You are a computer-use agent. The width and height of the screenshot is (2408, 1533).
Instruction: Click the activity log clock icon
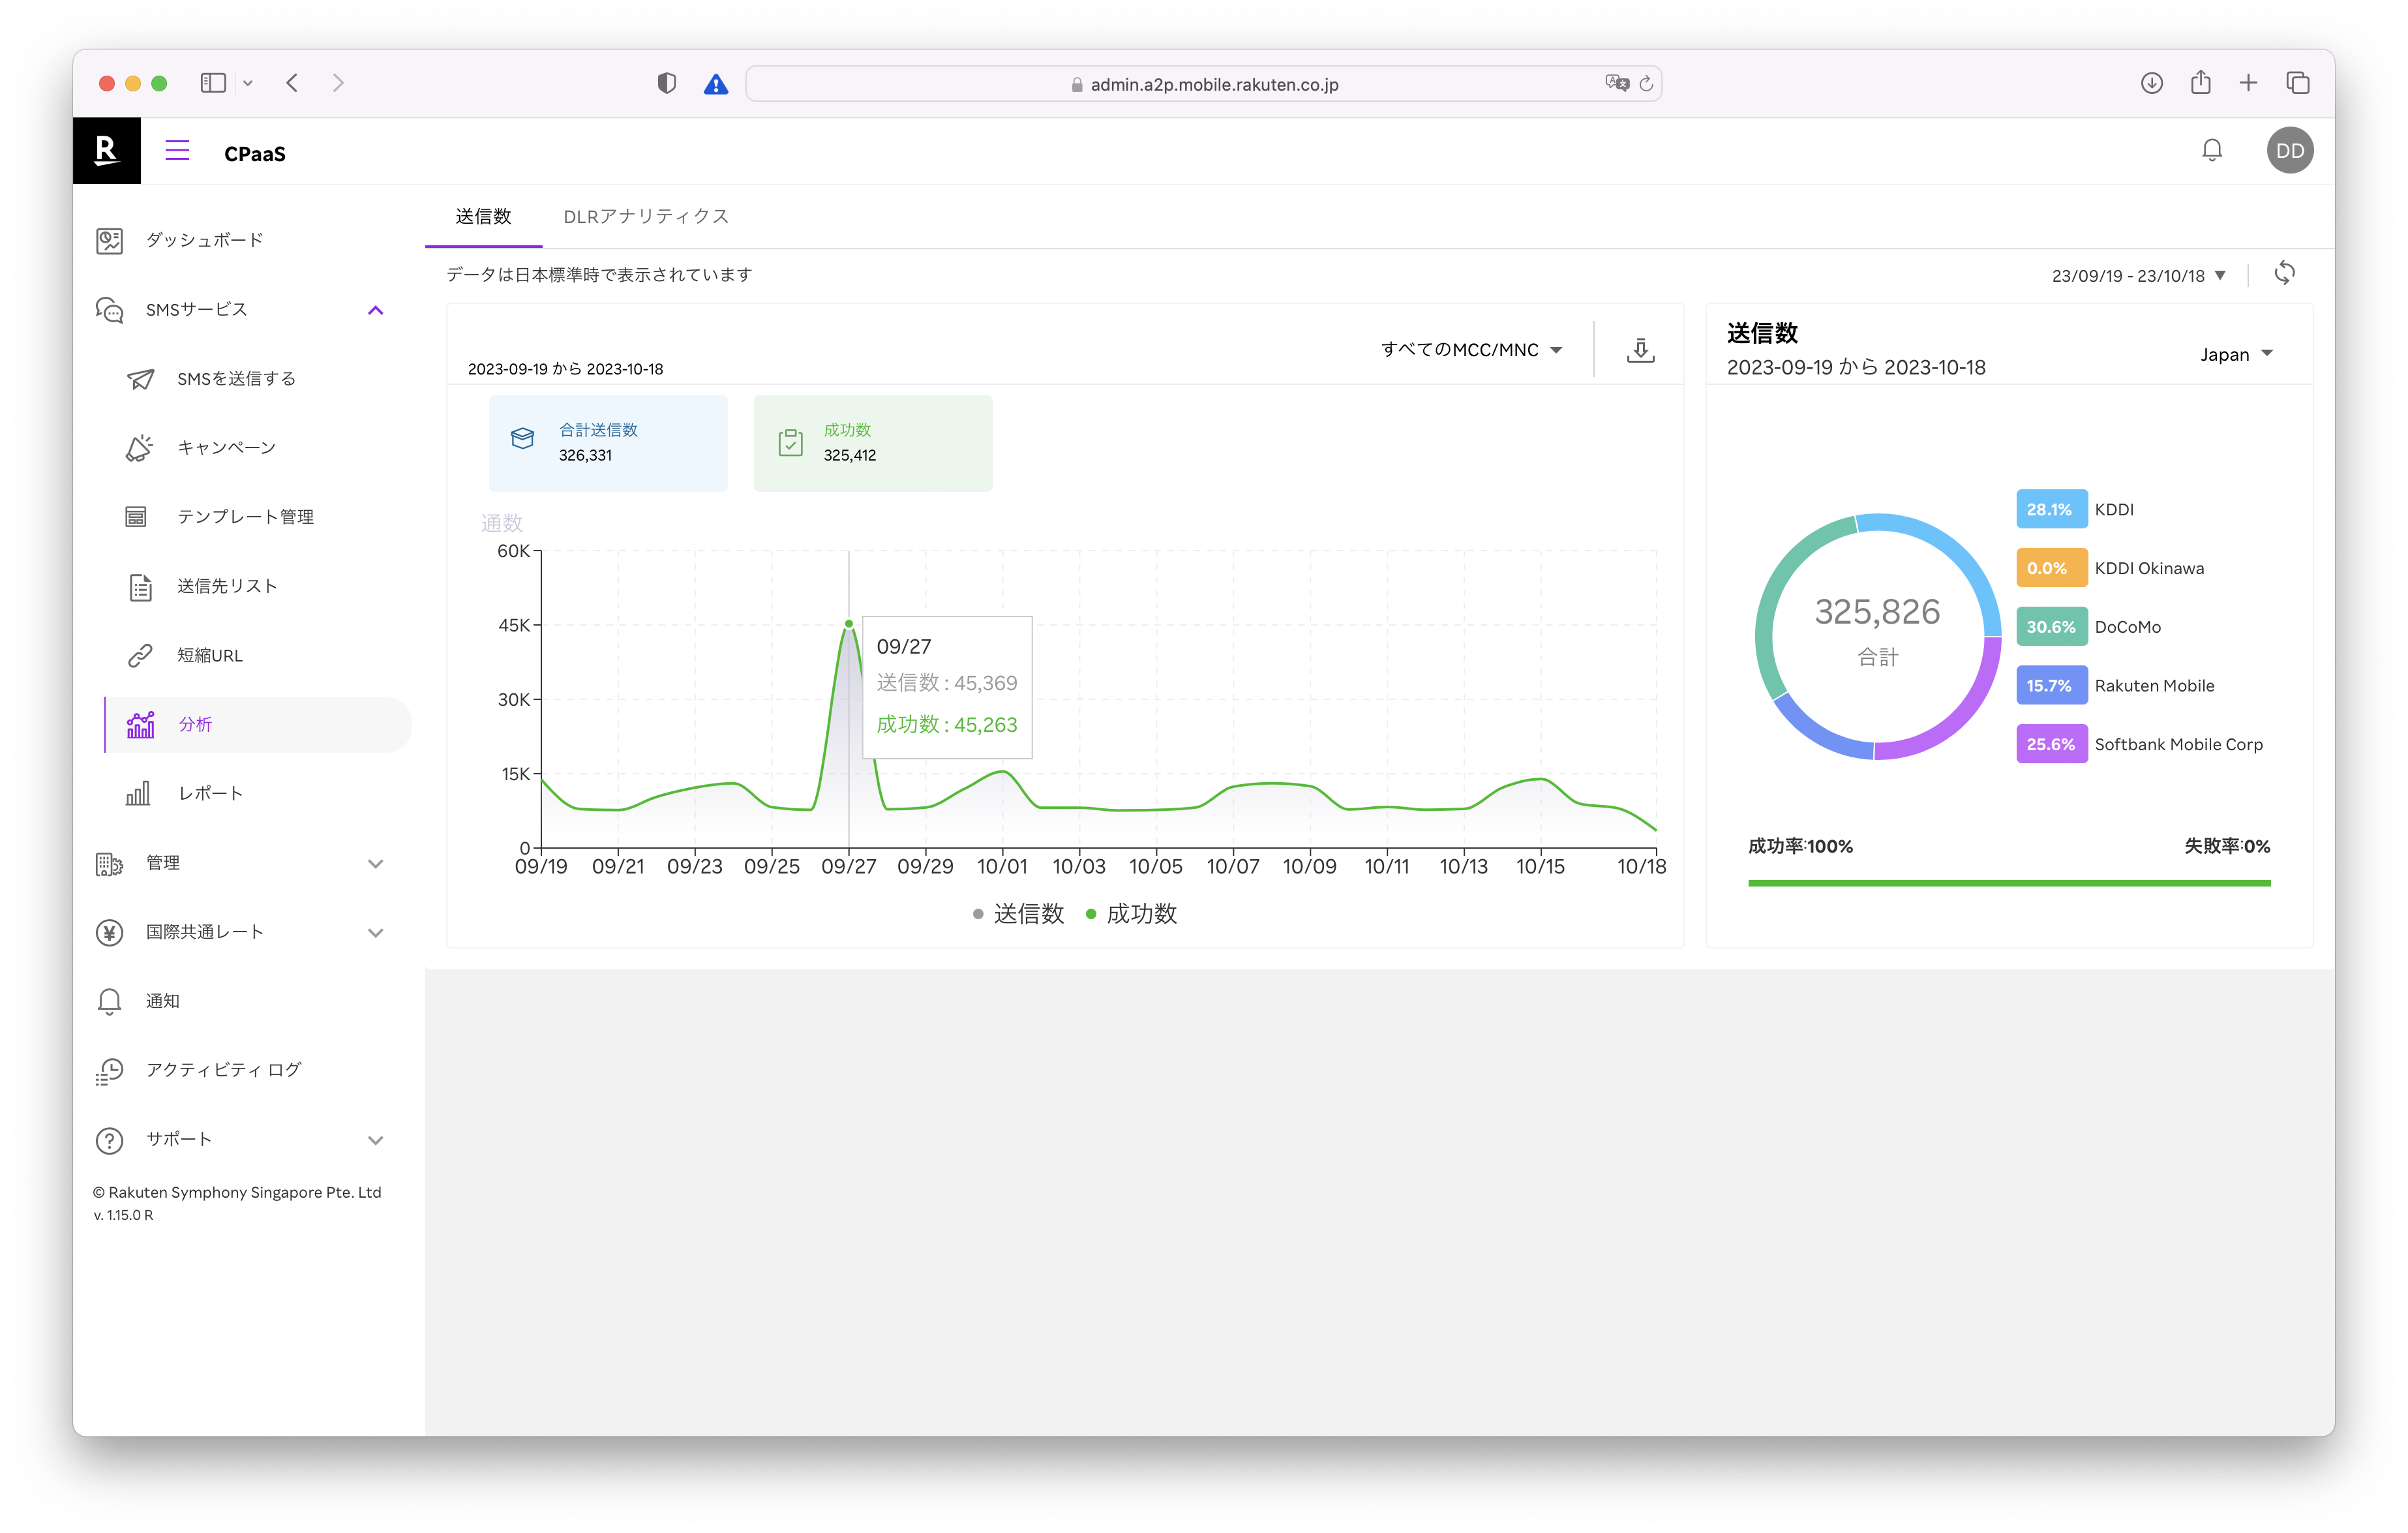(109, 1071)
